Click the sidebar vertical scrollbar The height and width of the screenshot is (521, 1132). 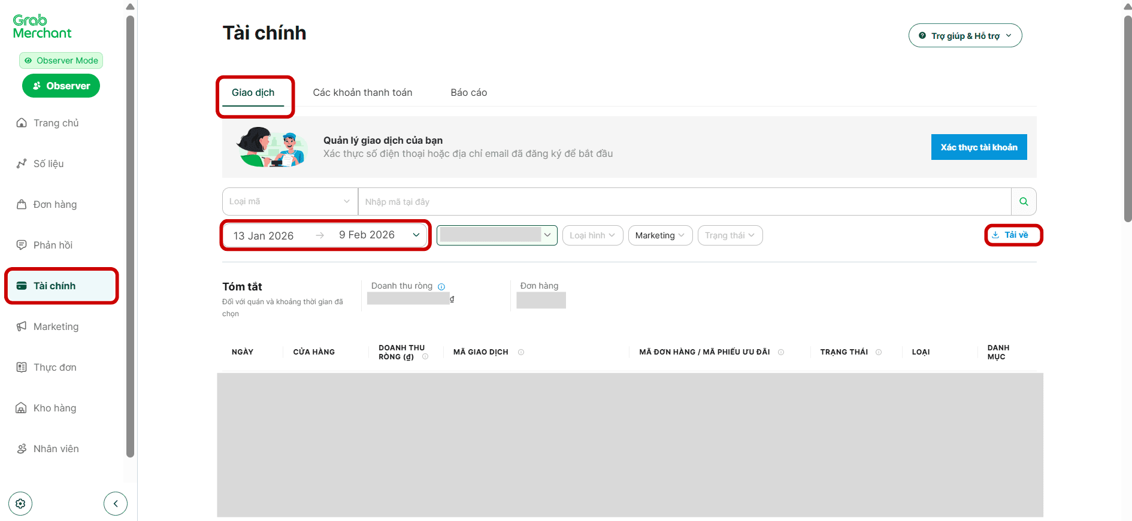click(130, 240)
